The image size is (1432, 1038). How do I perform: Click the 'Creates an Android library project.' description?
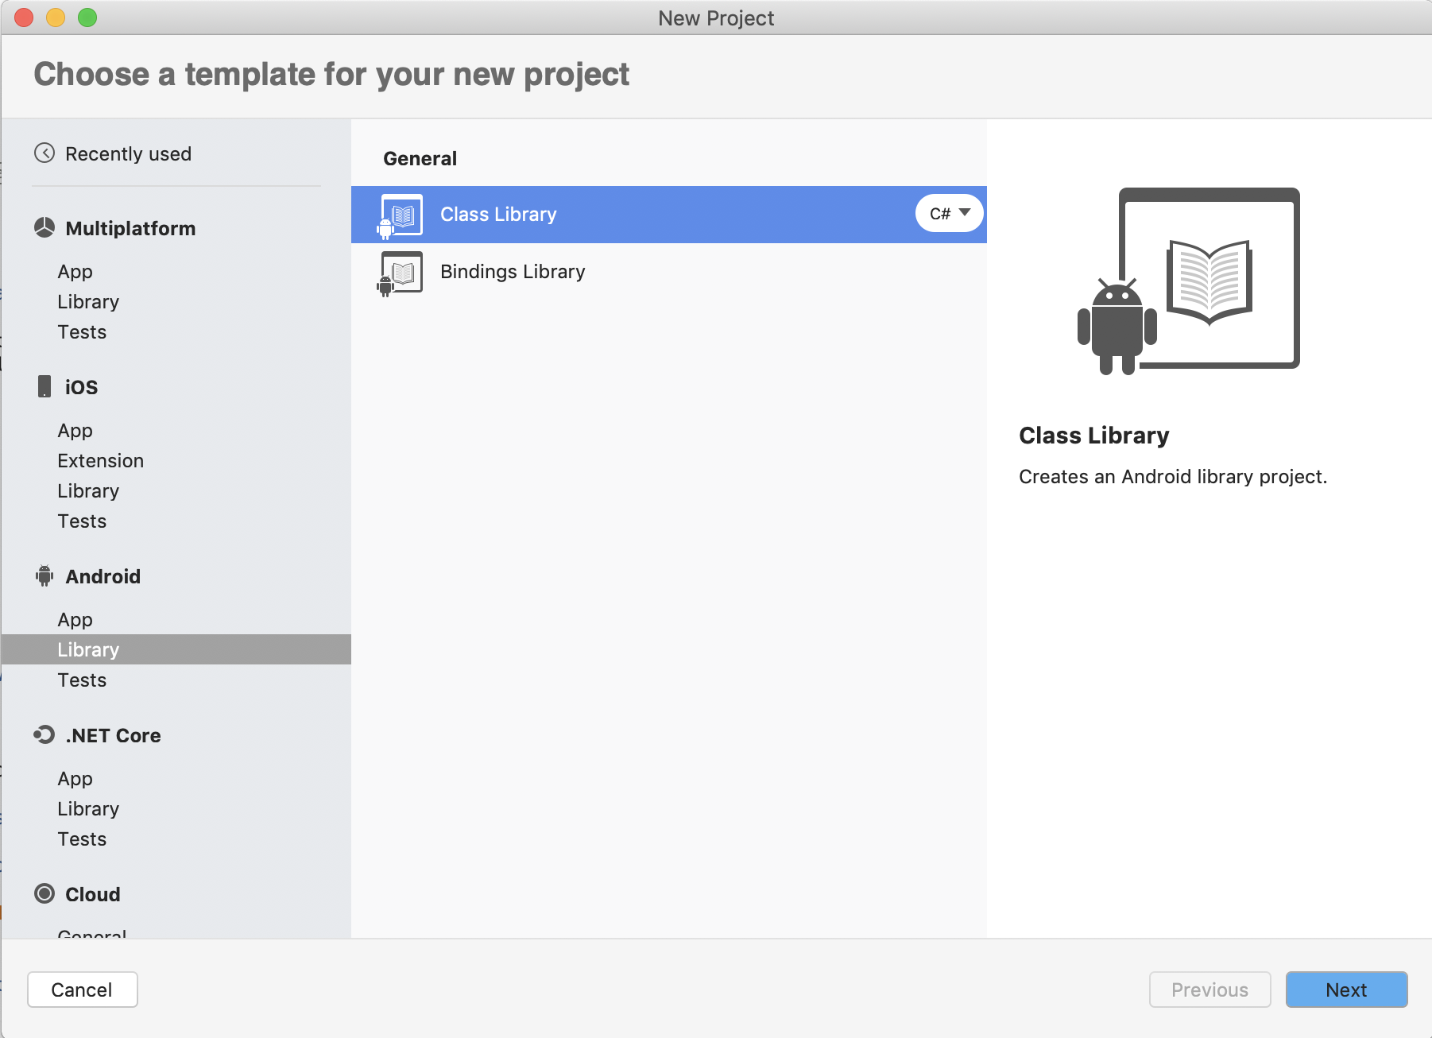click(x=1173, y=476)
